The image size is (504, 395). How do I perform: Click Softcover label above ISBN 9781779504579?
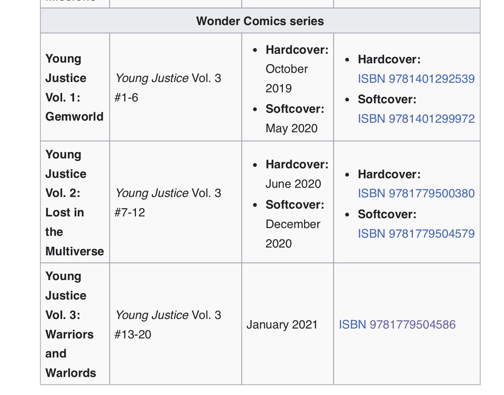(387, 214)
